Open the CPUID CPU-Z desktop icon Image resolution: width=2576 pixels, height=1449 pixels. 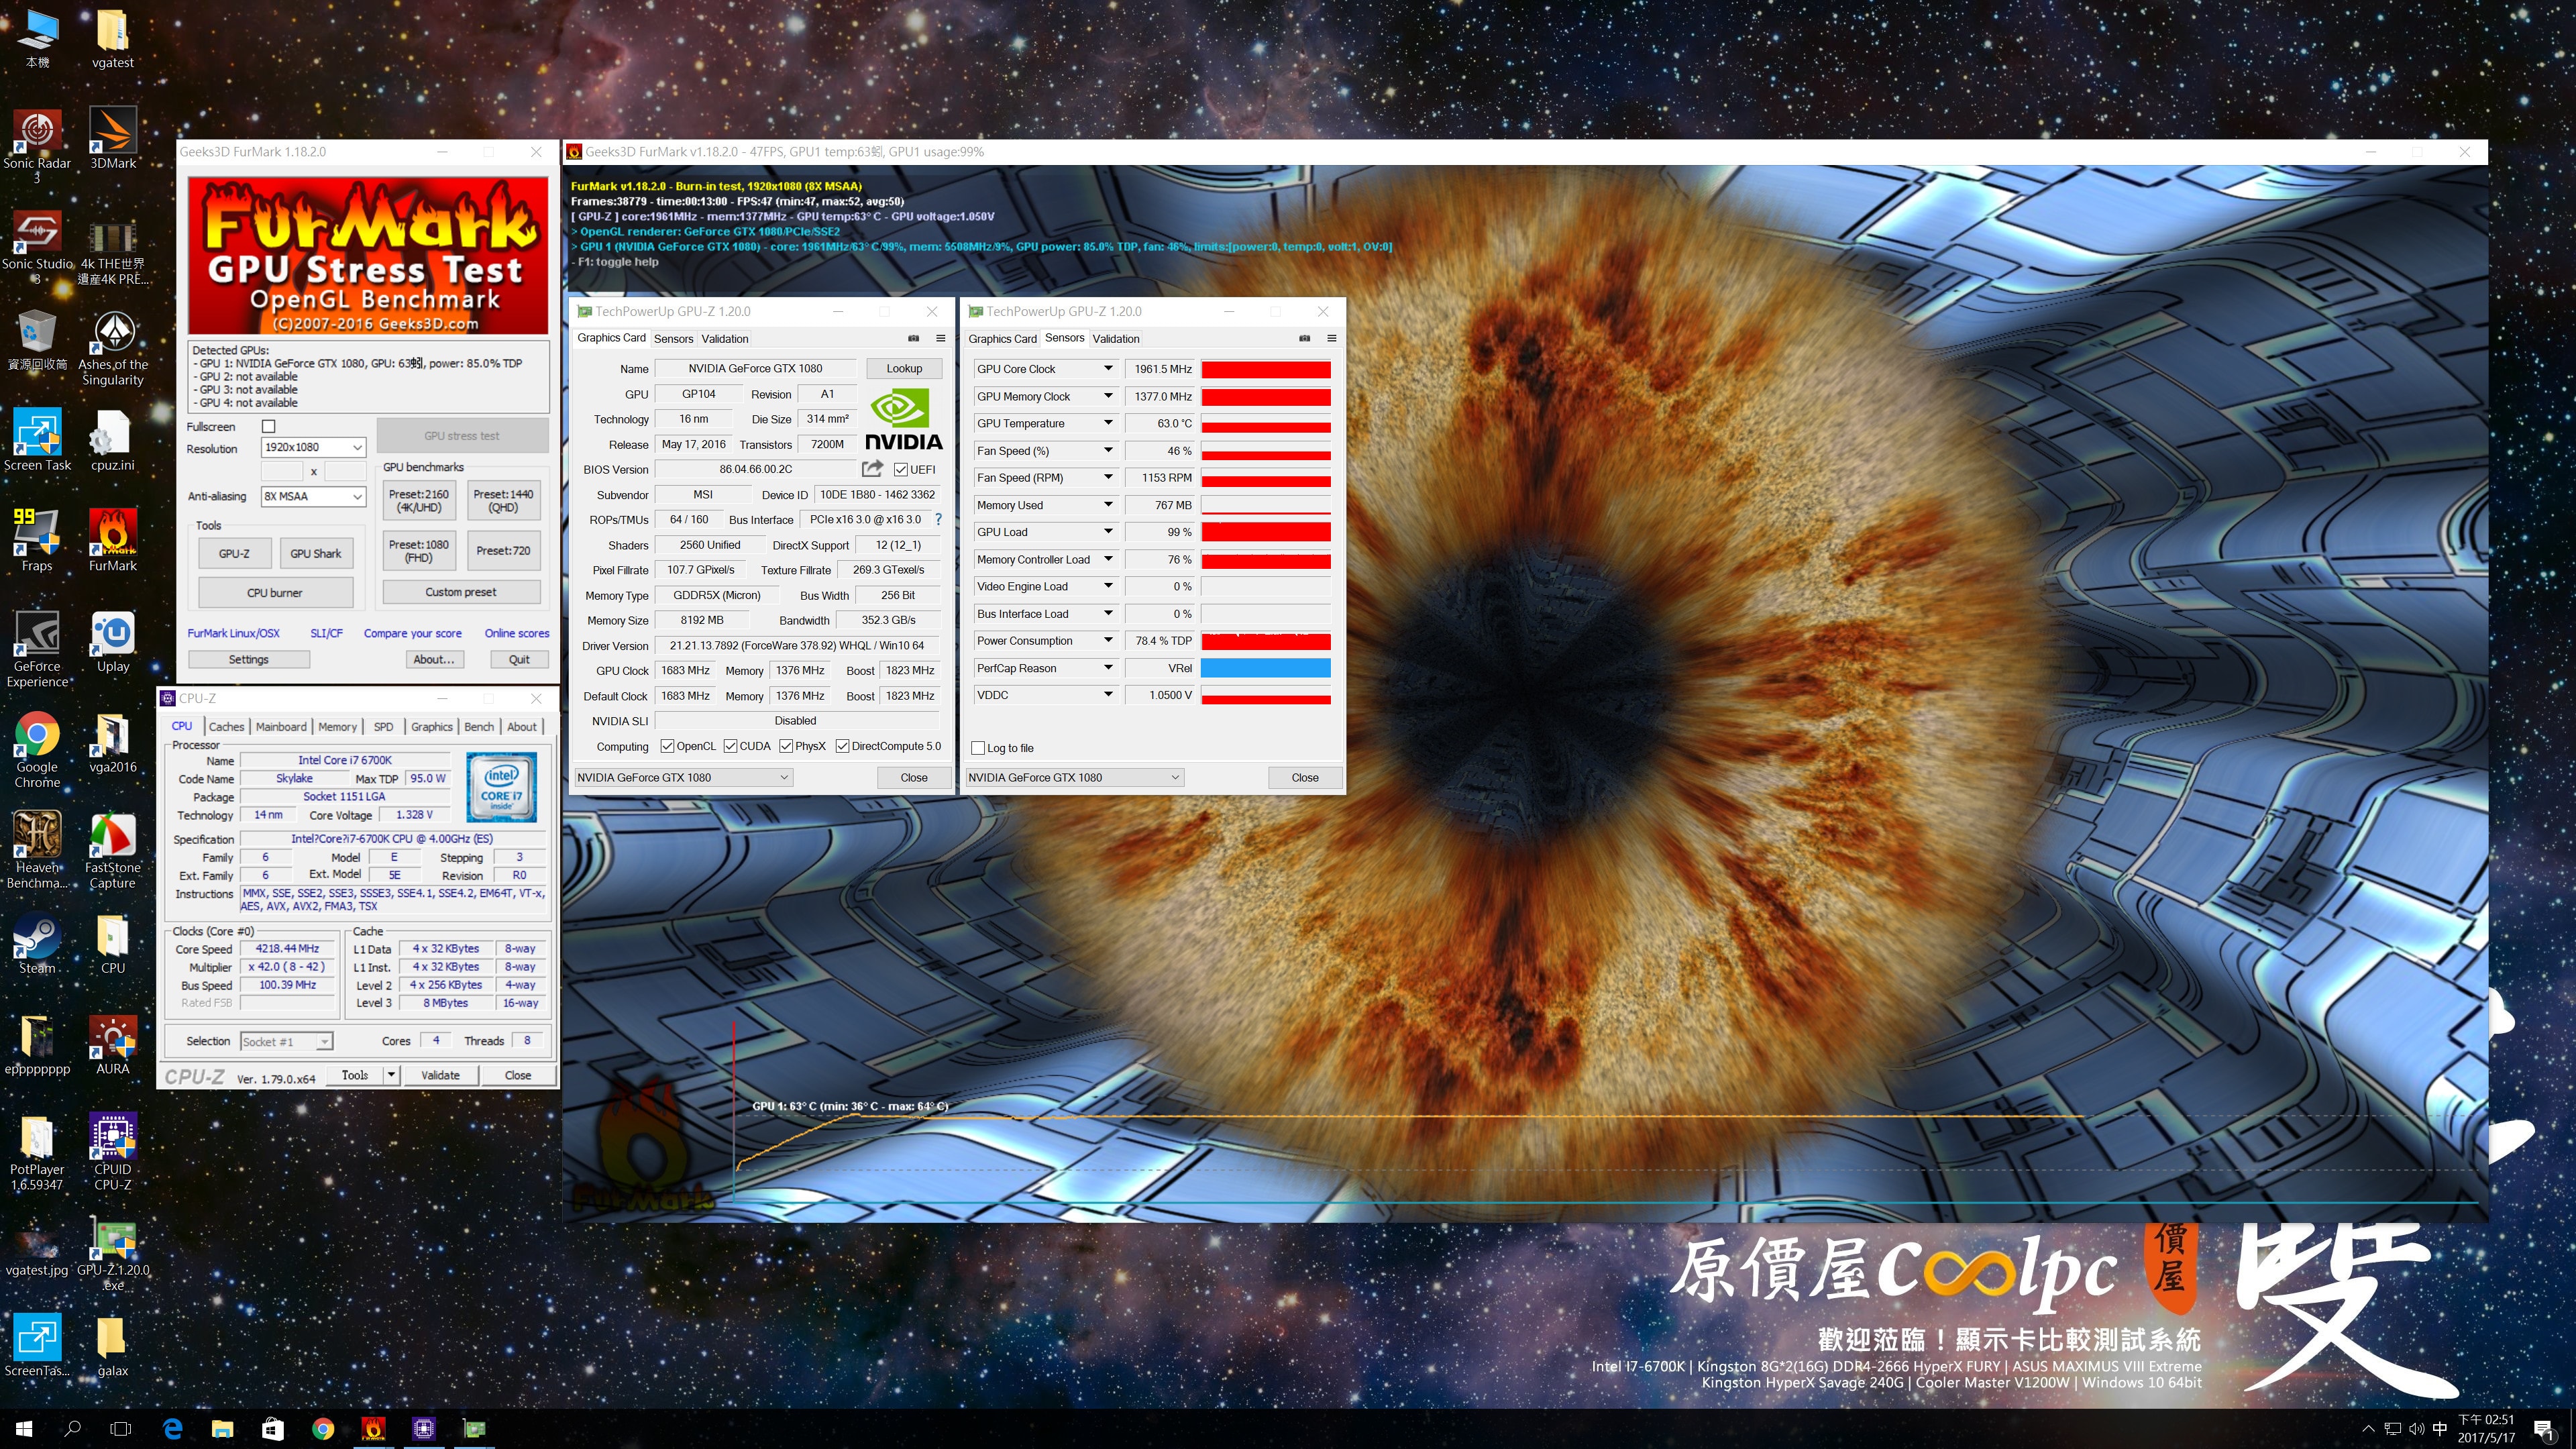point(113,1152)
